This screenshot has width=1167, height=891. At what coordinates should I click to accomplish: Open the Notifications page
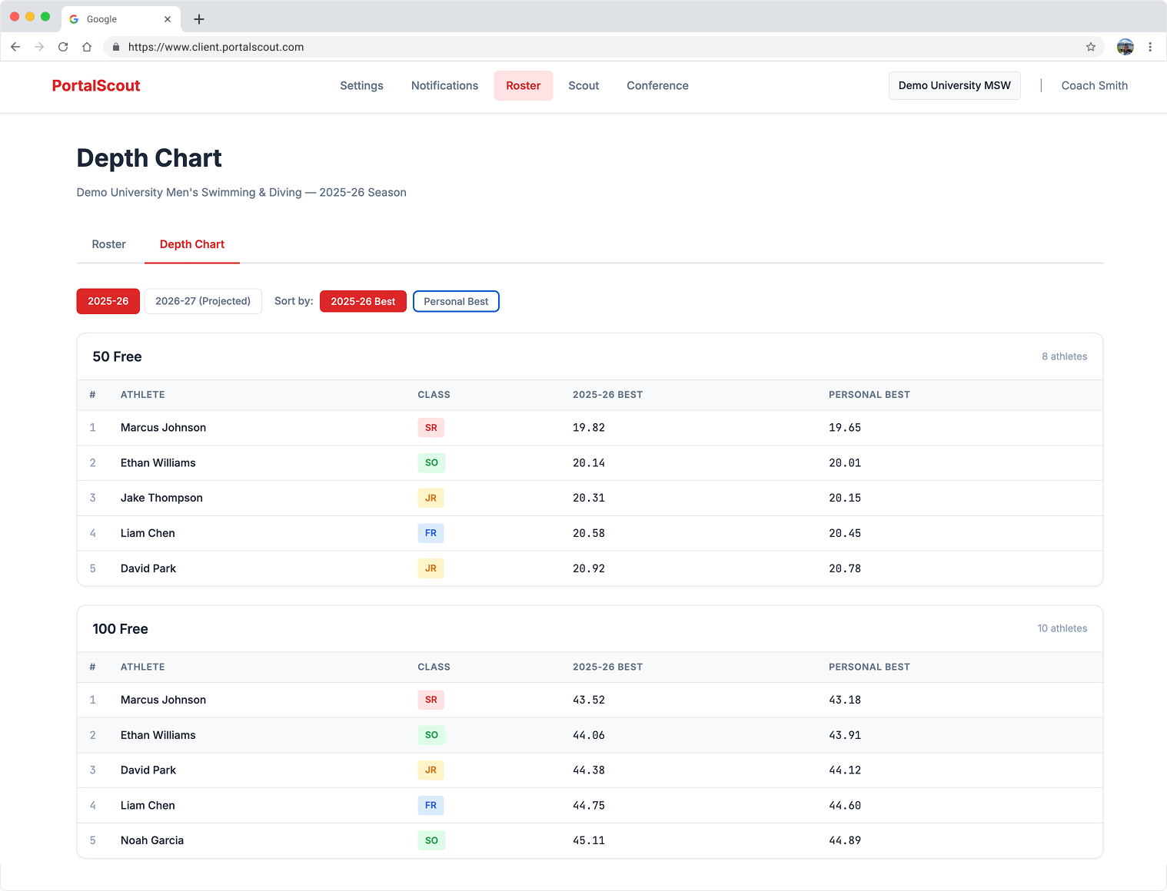click(444, 85)
